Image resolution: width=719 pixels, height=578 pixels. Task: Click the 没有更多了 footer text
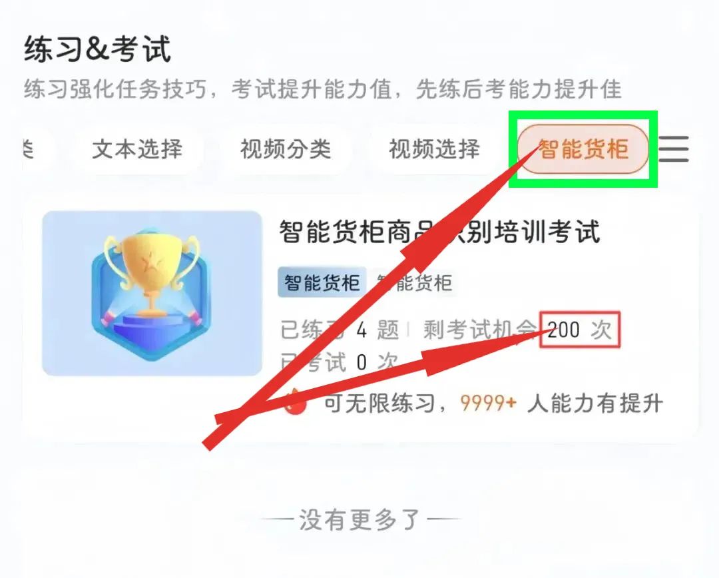(x=359, y=520)
